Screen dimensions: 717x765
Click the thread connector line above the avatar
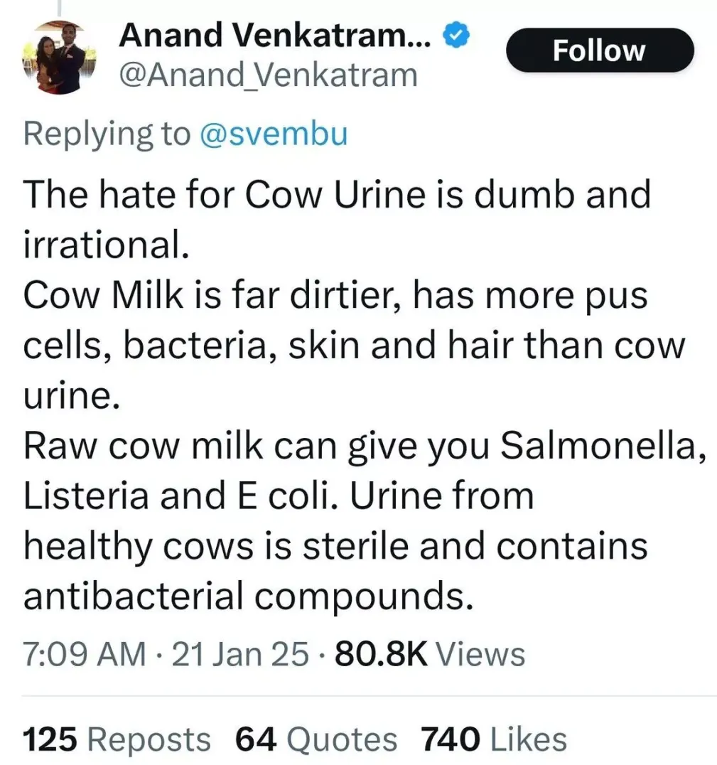pos(59,7)
